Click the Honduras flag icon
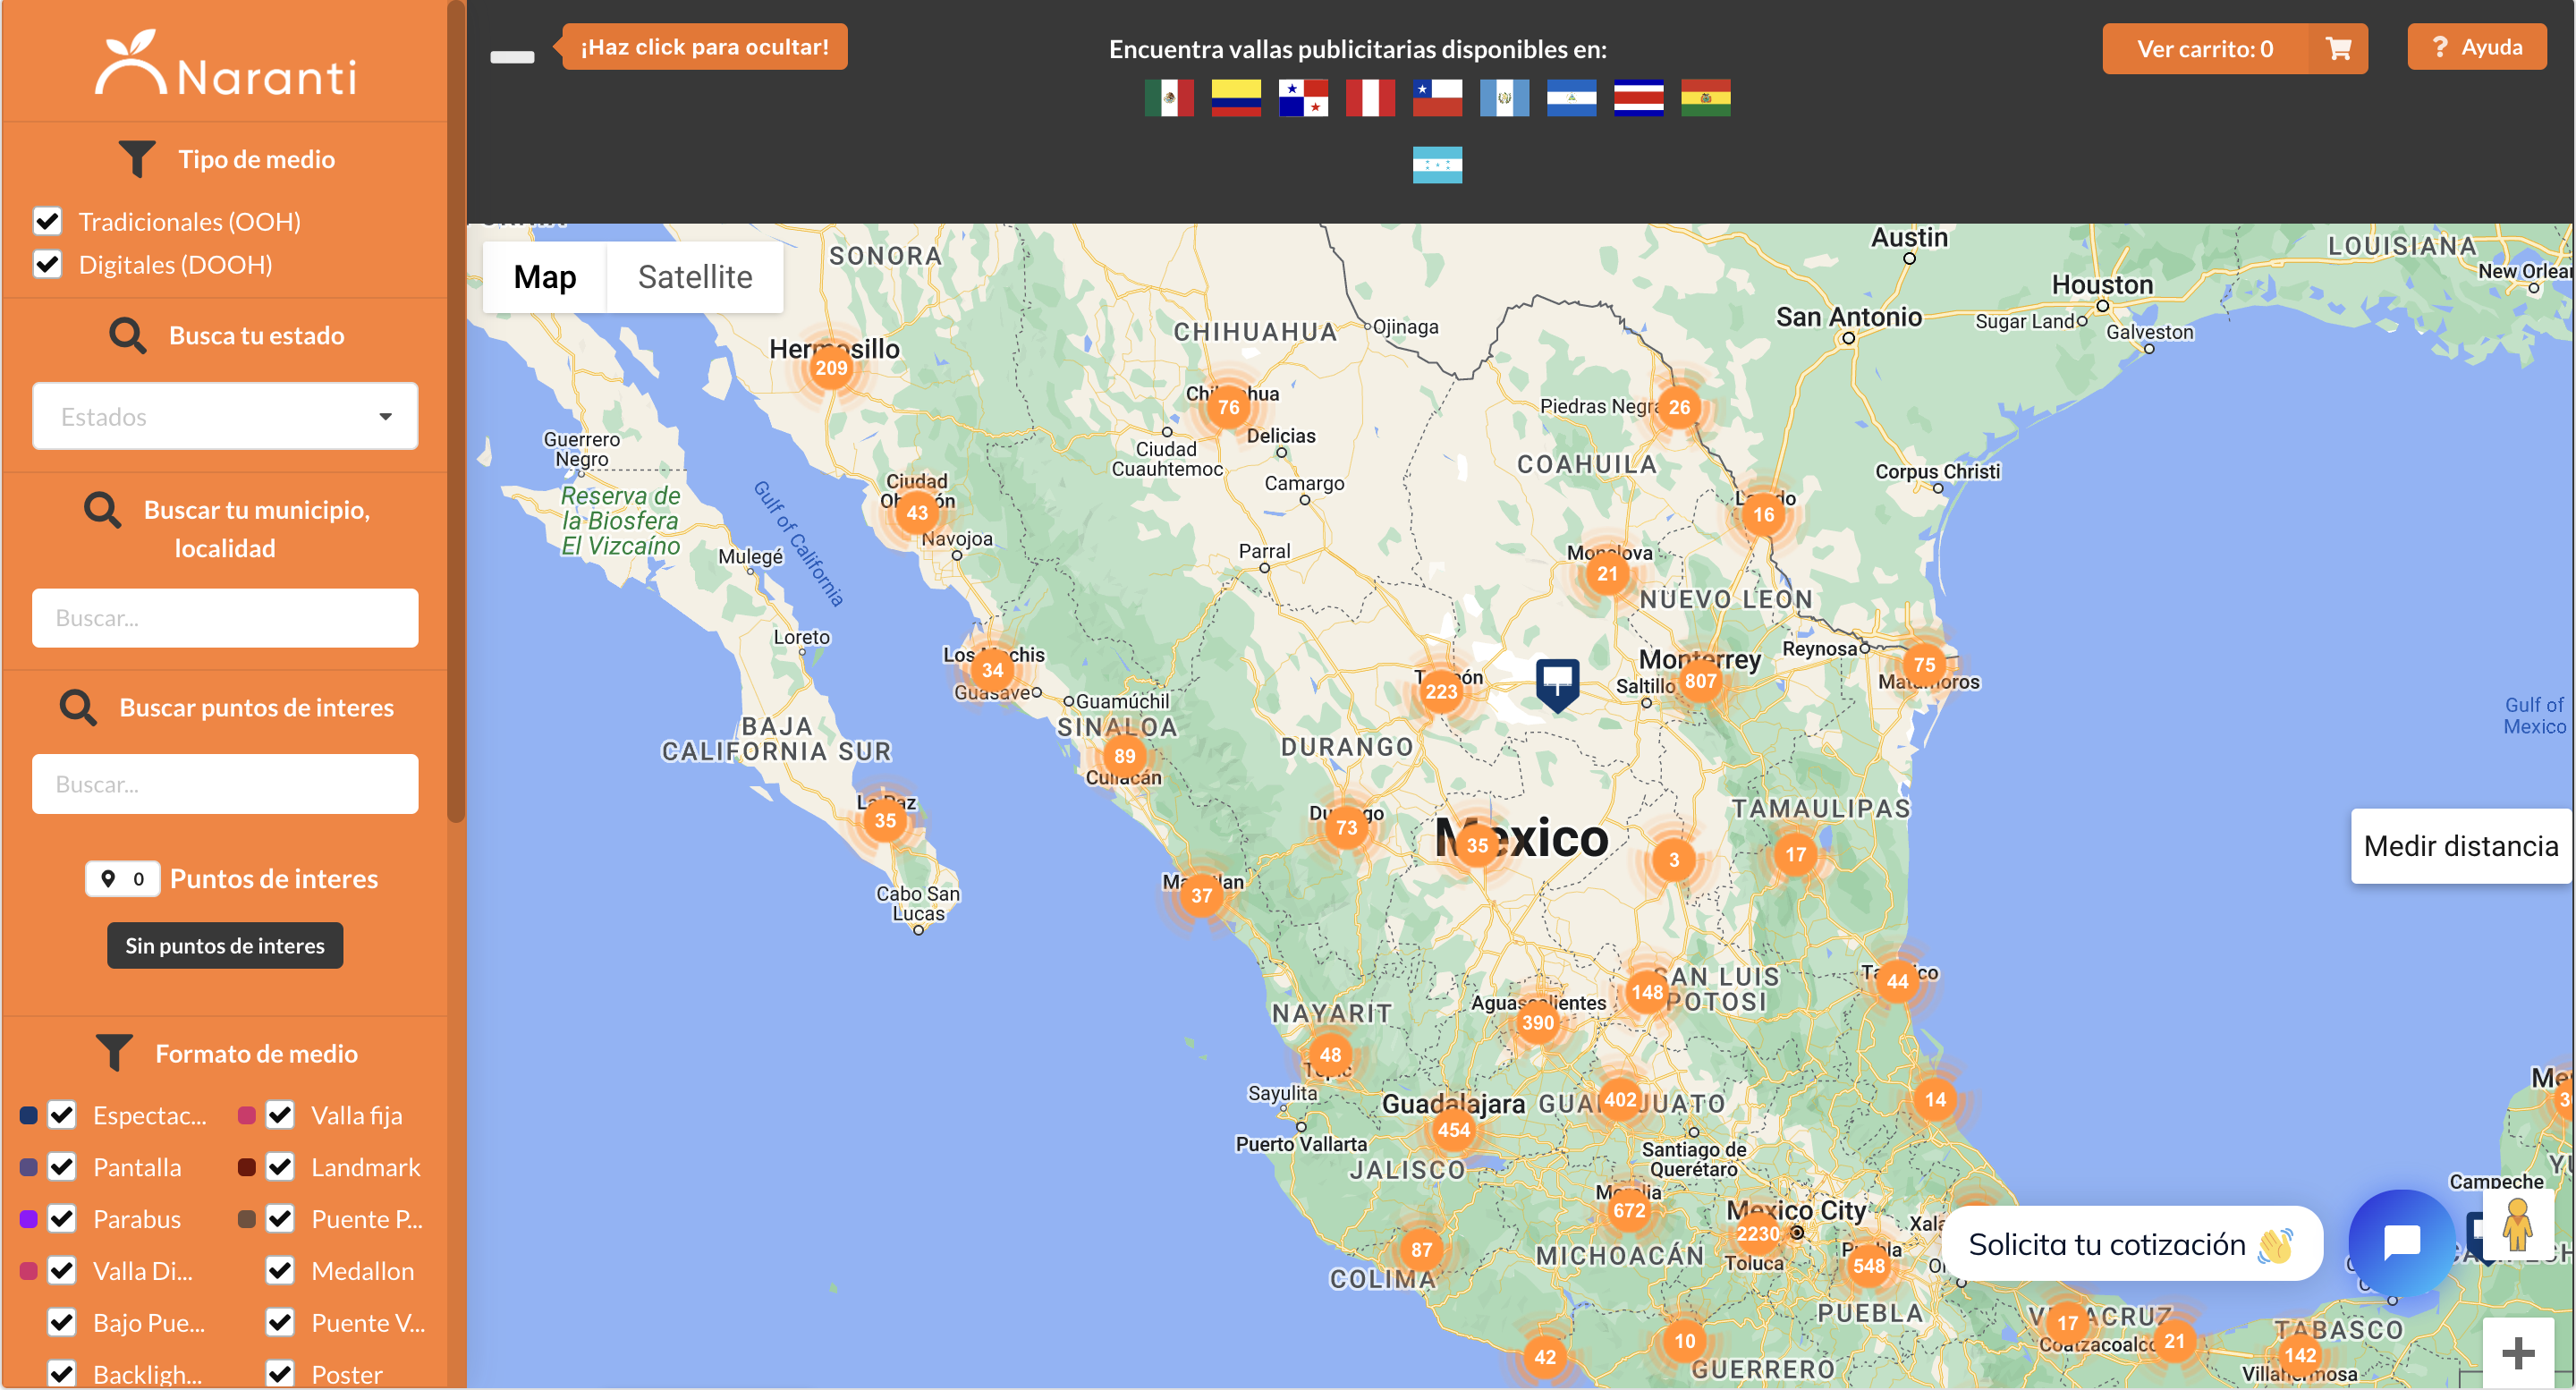Image resolution: width=2576 pixels, height=1390 pixels. tap(1436, 165)
